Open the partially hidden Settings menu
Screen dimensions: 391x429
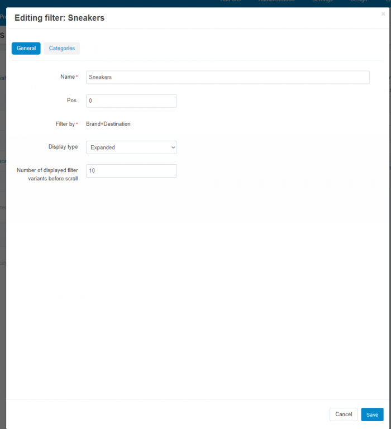pyautogui.click(x=322, y=1)
